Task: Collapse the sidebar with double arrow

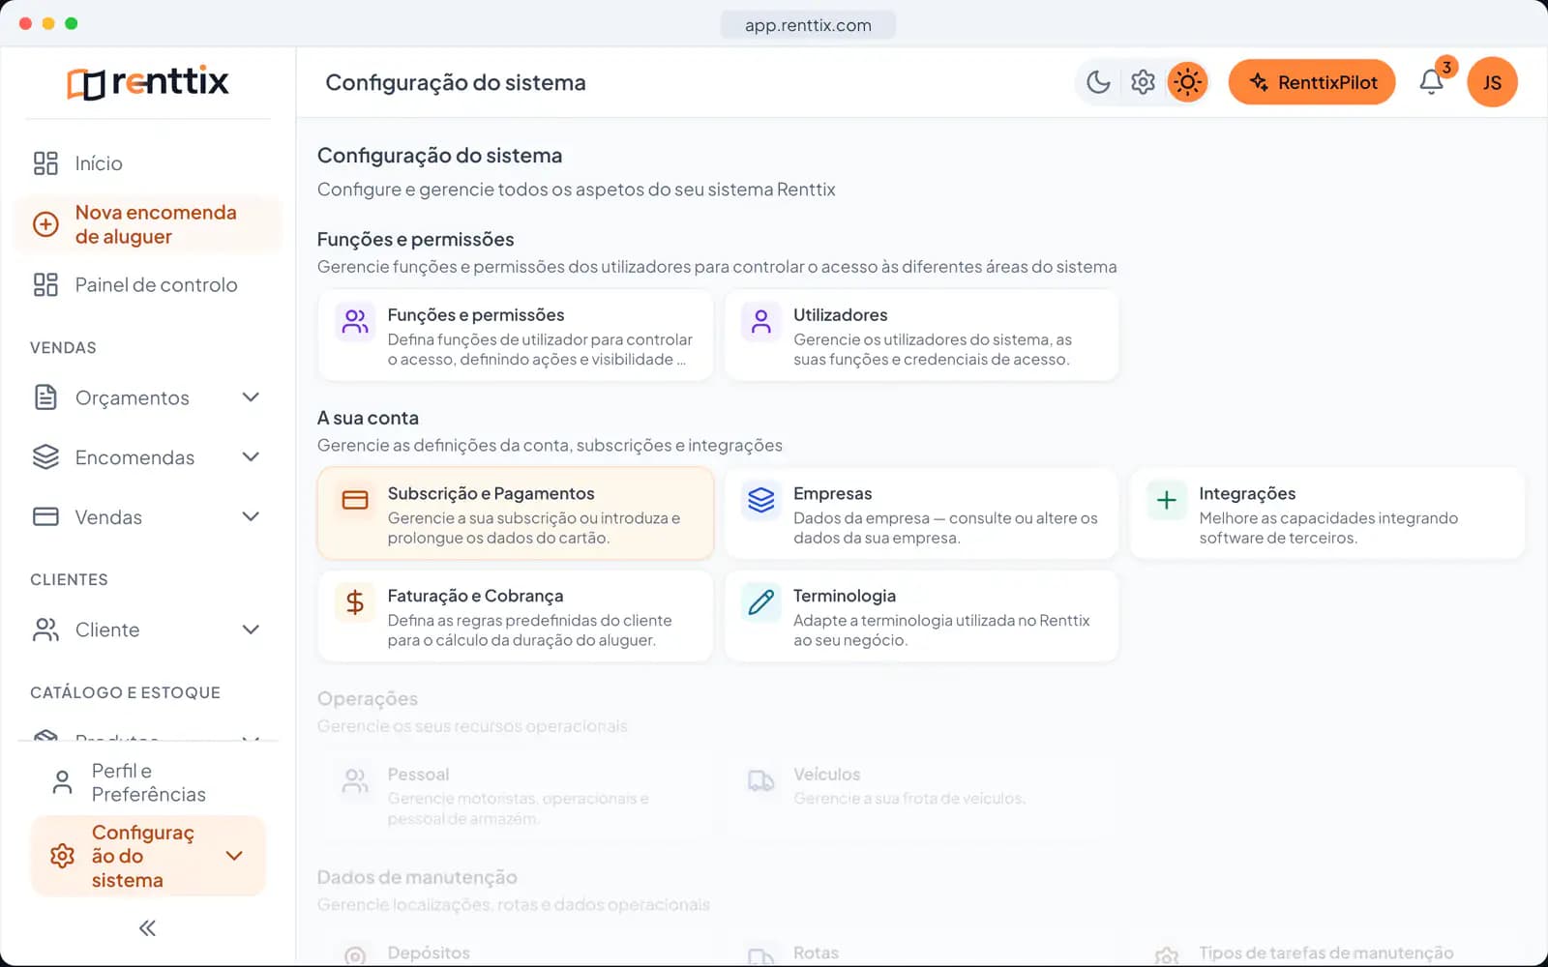Action: pyautogui.click(x=148, y=928)
